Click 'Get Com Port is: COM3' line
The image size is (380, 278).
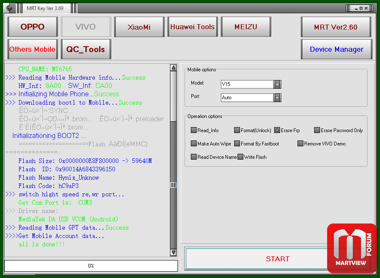(55, 203)
